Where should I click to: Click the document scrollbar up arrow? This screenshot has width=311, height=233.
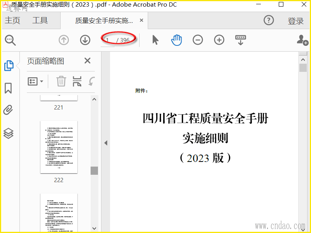coord(303,59)
